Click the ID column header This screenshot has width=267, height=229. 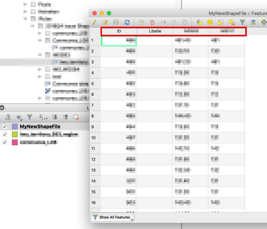(x=119, y=31)
